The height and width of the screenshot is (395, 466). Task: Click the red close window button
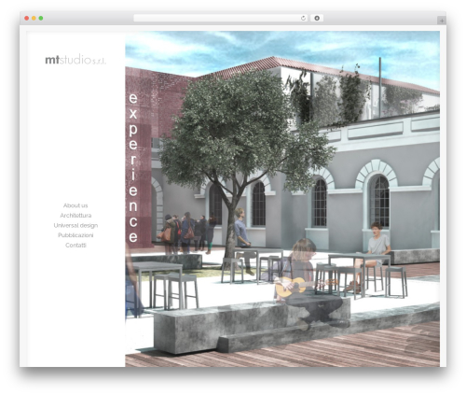(x=27, y=19)
